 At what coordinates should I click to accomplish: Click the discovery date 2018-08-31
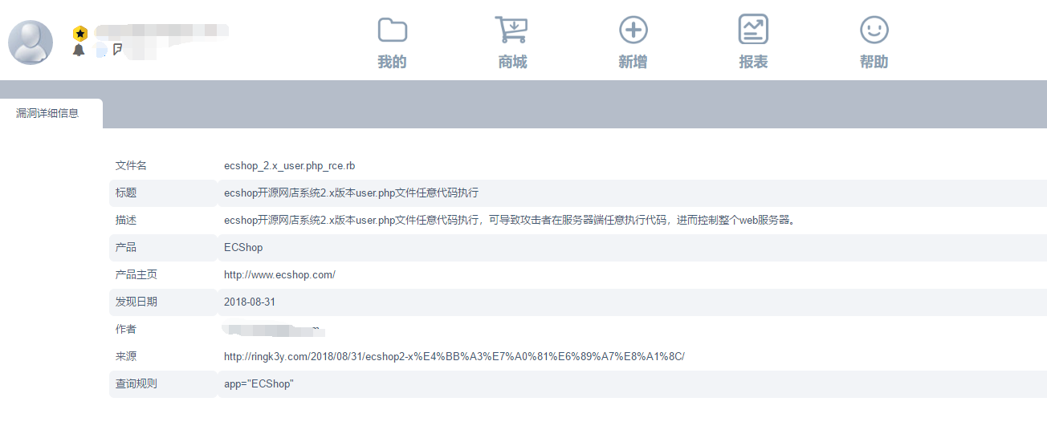point(250,302)
